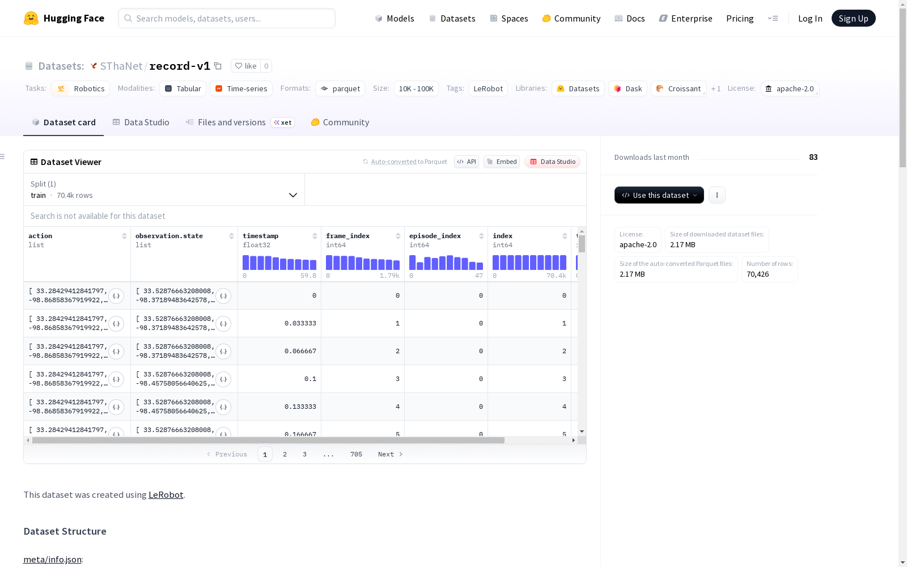Sort the episode_index column

click(481, 236)
